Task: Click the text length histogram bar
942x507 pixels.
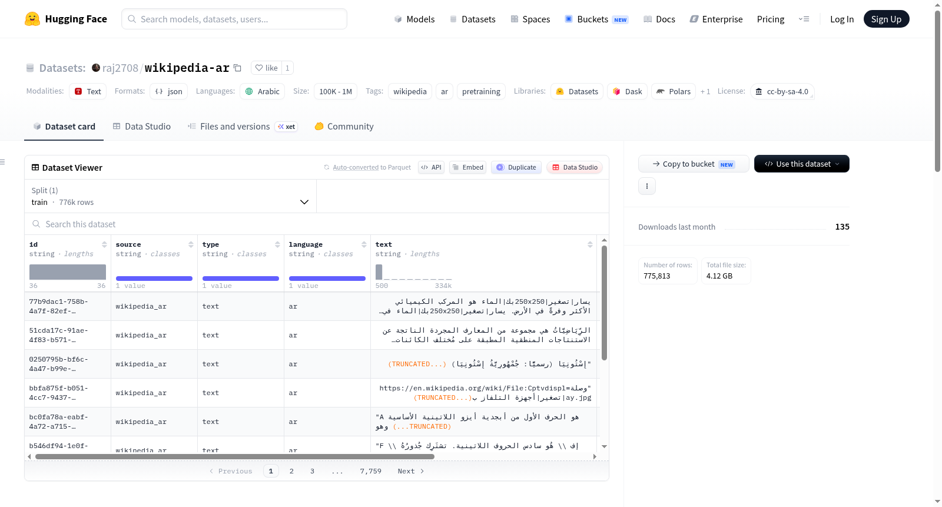Action: click(379, 271)
